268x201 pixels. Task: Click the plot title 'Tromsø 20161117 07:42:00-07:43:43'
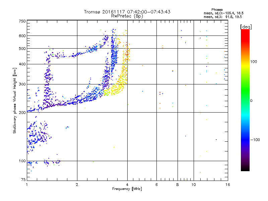pos(127,12)
